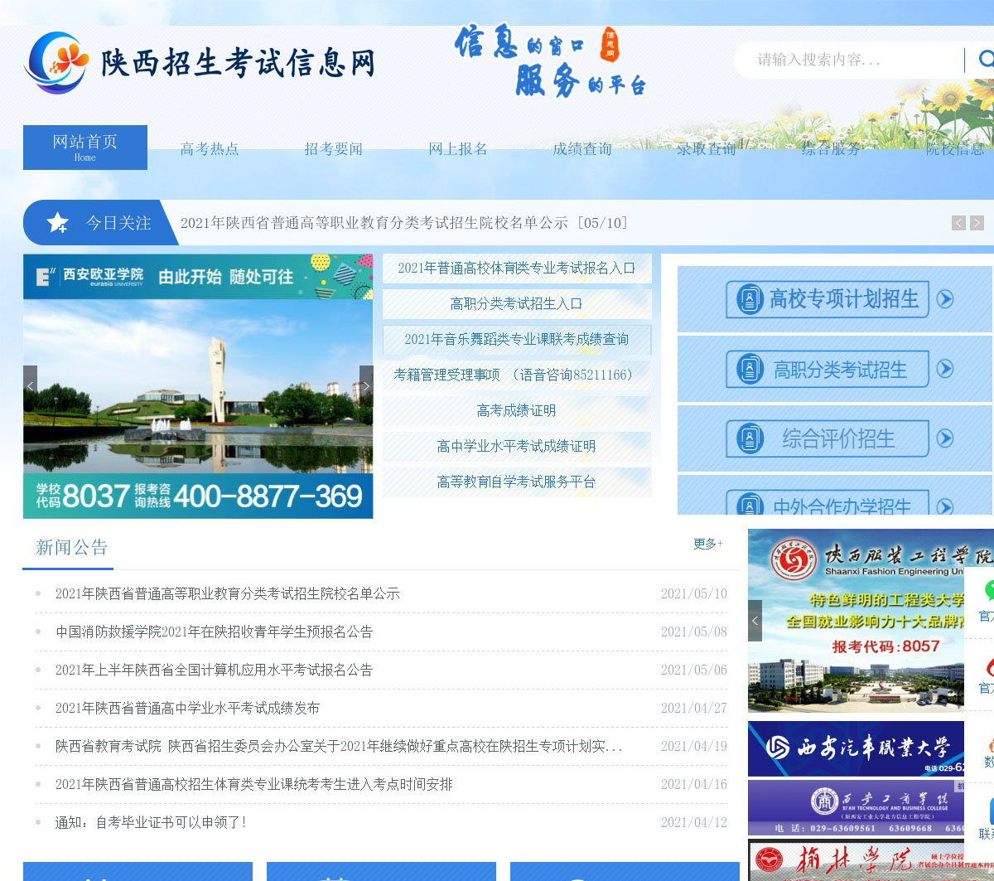994x881 pixels.
Task: Open 高职分类考试招生入口 quick link
Action: [x=516, y=304]
